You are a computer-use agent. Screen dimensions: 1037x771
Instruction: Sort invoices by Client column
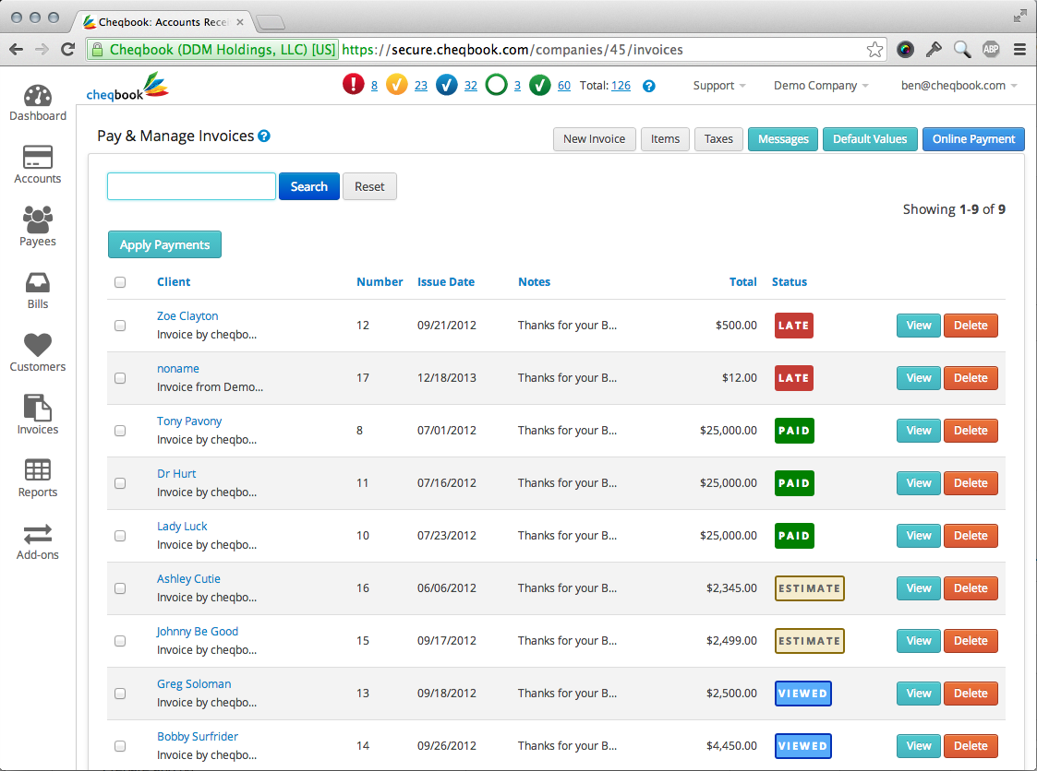point(174,282)
